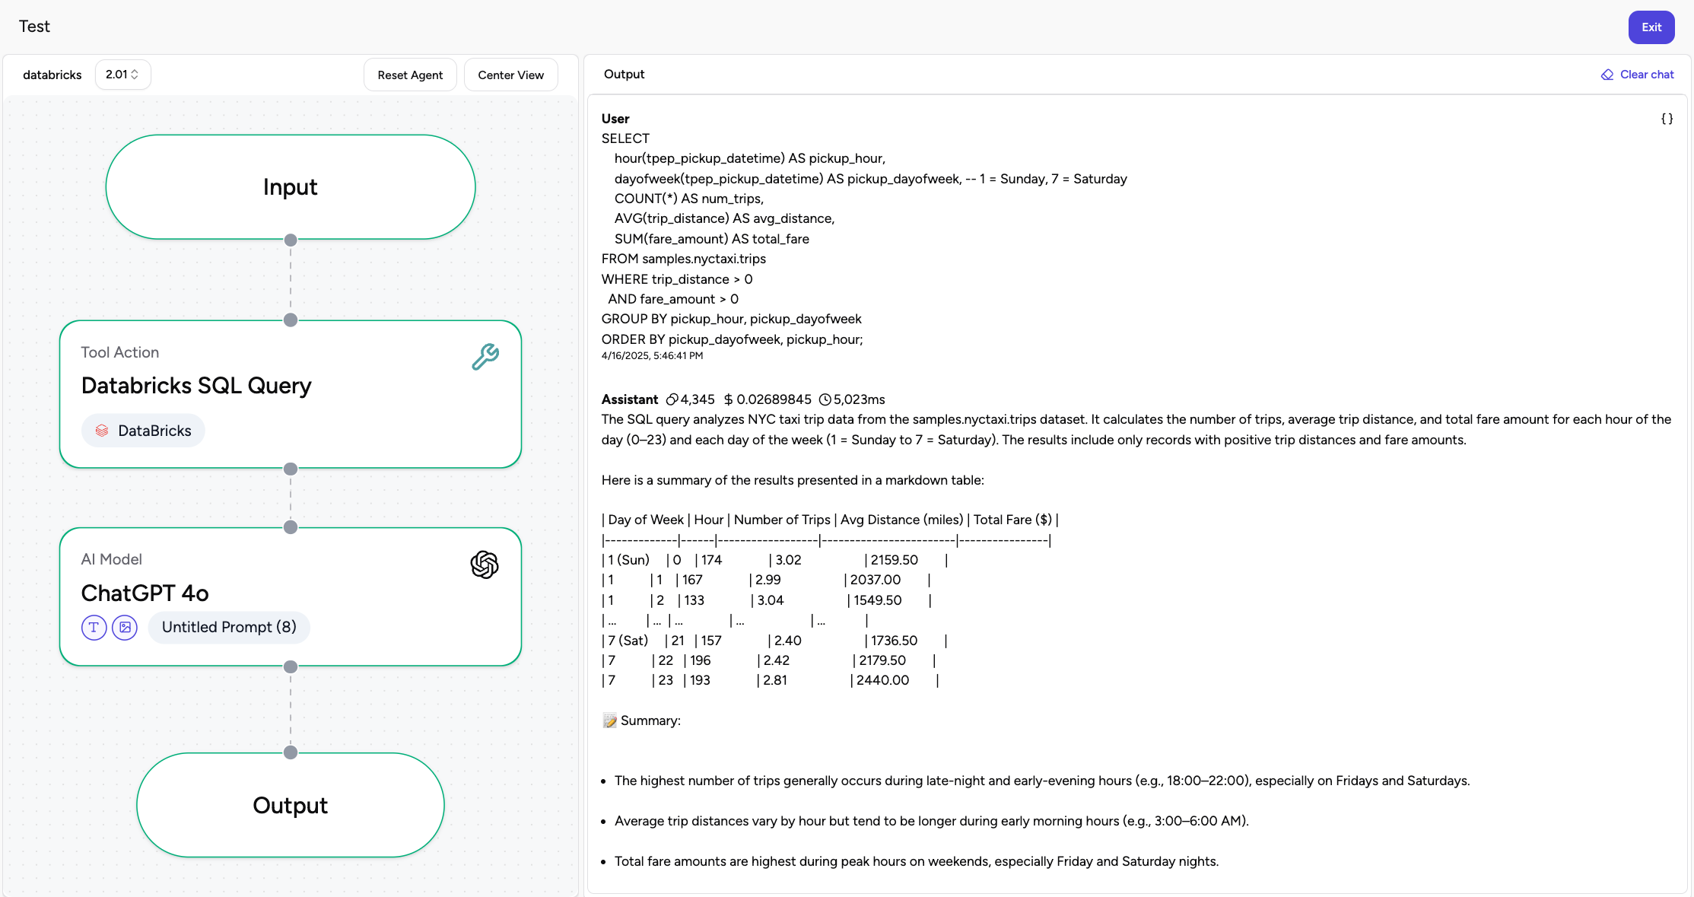
Task: Click the table row with fare 2179.50
Action: tap(768, 660)
